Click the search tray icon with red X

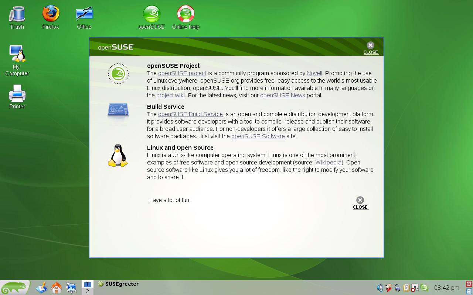(x=415, y=288)
